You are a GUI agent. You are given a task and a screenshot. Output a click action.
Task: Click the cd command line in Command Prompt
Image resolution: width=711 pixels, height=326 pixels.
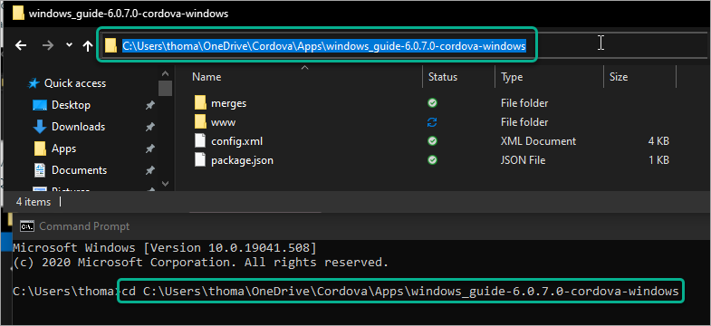401,291
